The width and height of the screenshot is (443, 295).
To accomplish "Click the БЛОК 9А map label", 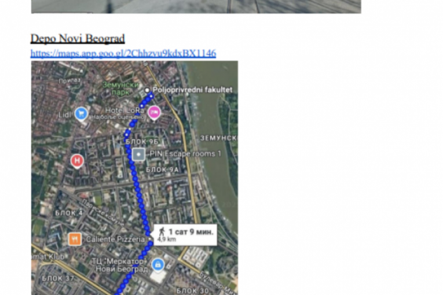I will click(163, 169).
